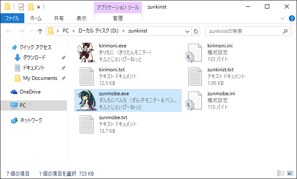Click the zunmobe.txt file name
The height and width of the screenshot is (179, 297).
tap(113, 117)
